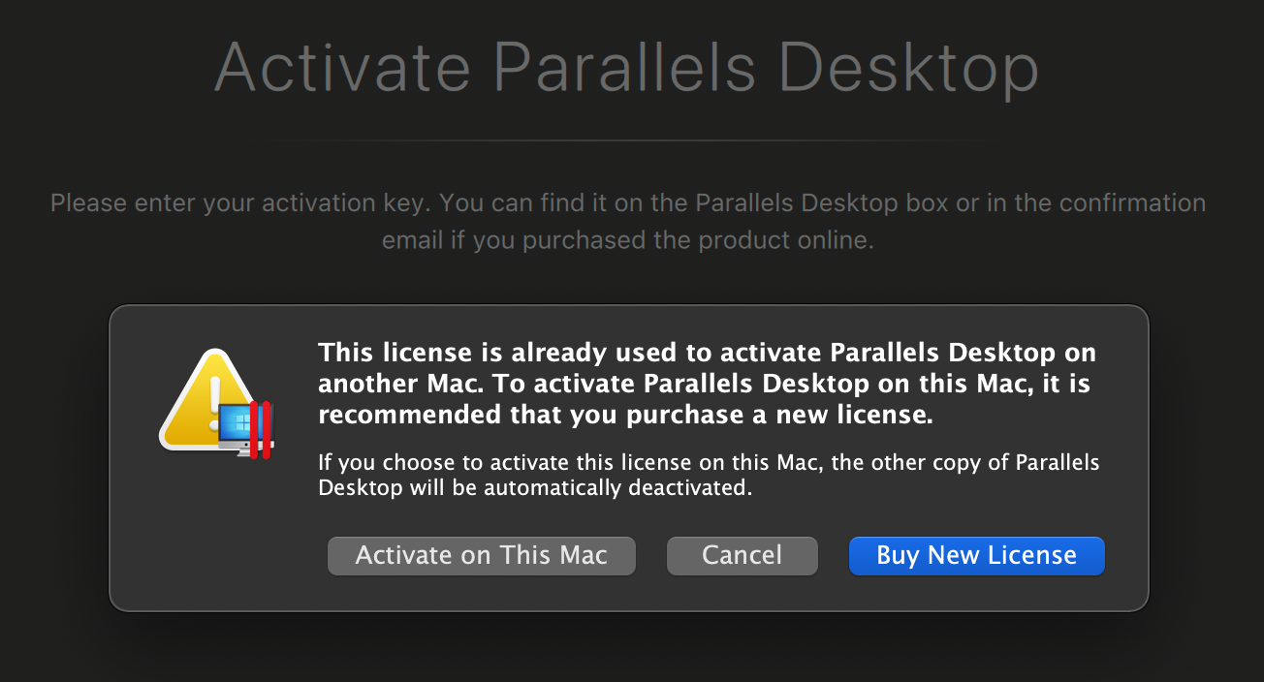Choose Buy New License
This screenshot has height=682, width=1264.
tap(976, 556)
